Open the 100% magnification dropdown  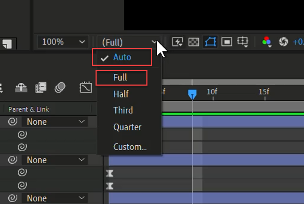tap(63, 42)
